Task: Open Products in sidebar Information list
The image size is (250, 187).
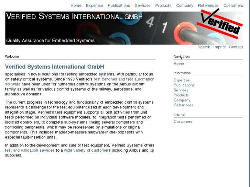Action: [181, 95]
